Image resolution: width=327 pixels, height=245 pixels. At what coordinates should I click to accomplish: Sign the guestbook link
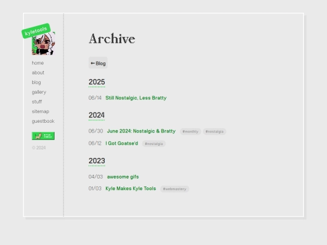tap(43, 121)
